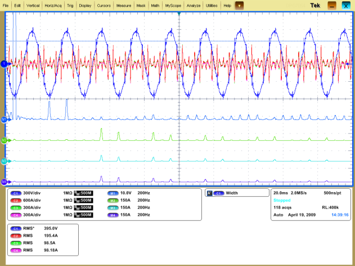355x266 pixels.
Task: Click the 98.18A RMS value
Action: [51, 250]
